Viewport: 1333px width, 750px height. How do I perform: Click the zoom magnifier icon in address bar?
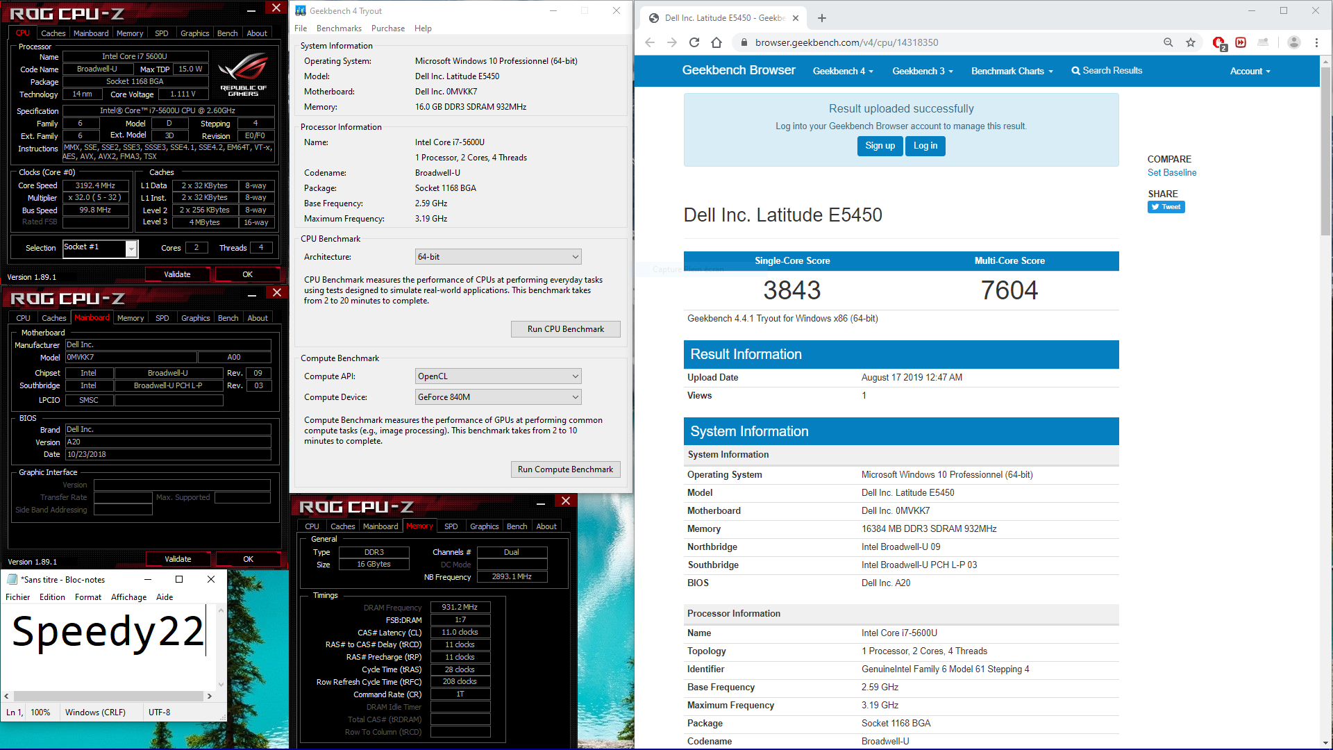tap(1168, 42)
